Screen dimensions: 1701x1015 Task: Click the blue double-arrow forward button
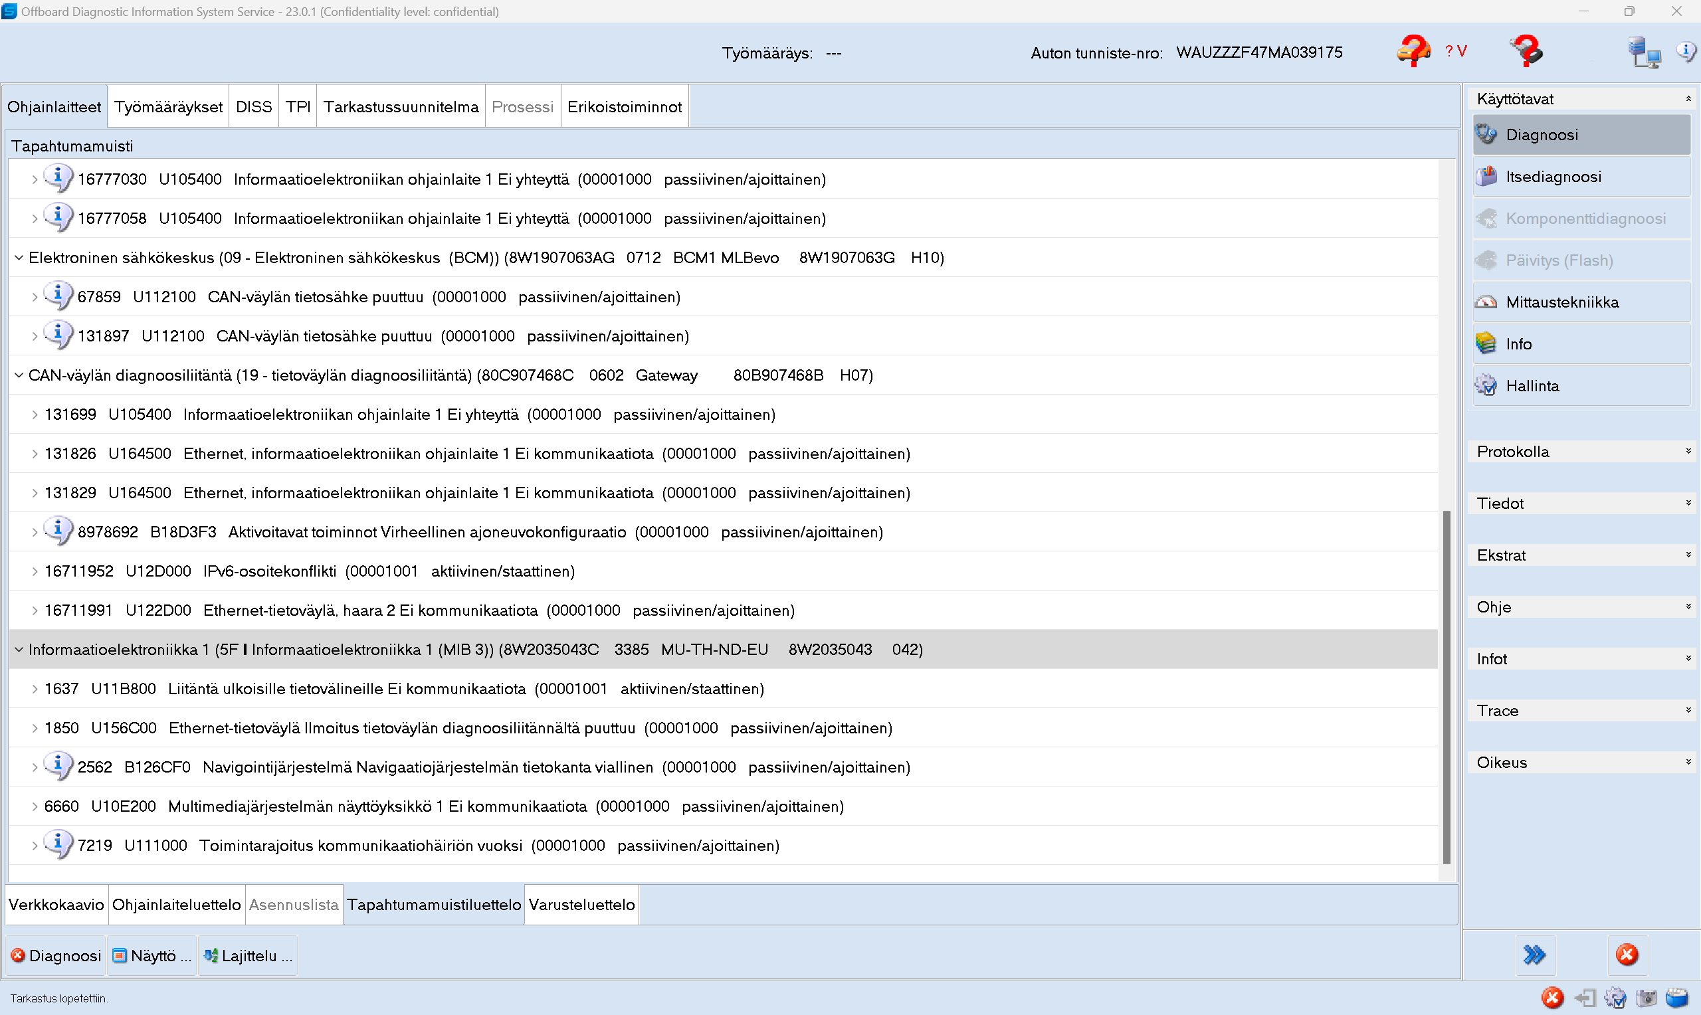point(1534,954)
